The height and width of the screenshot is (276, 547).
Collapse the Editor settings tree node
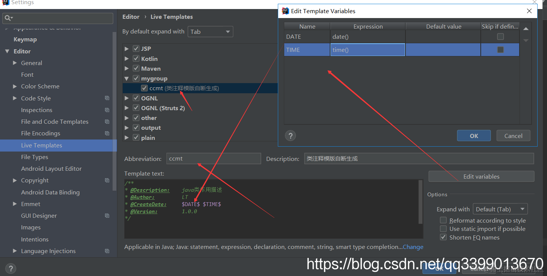pyautogui.click(x=7, y=51)
